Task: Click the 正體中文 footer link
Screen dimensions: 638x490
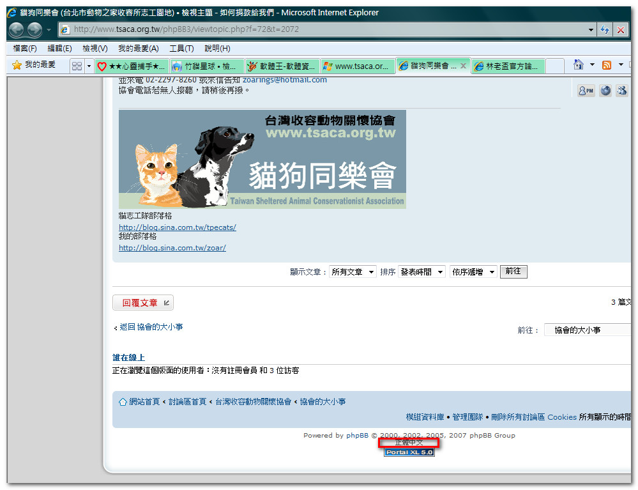Action: 409,443
